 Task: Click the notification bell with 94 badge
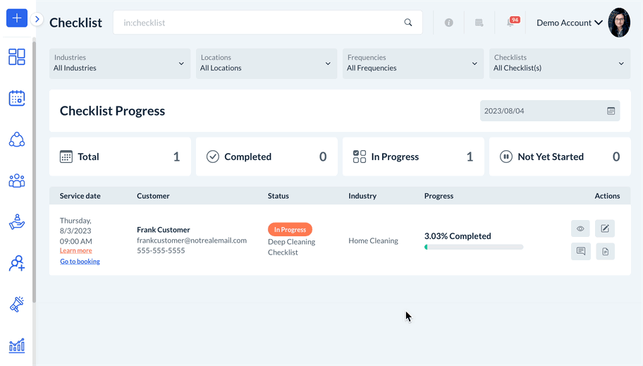(512, 23)
